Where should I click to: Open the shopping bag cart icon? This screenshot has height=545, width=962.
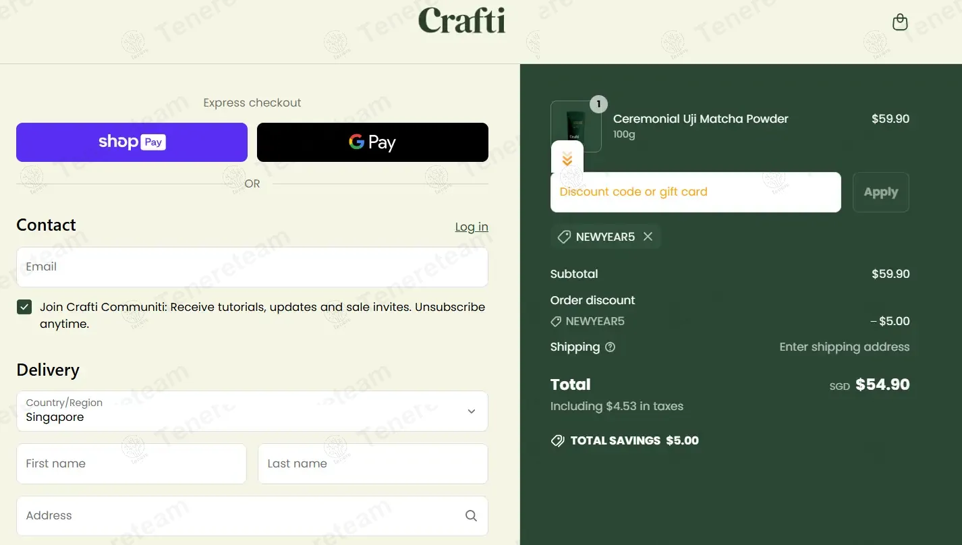click(900, 22)
